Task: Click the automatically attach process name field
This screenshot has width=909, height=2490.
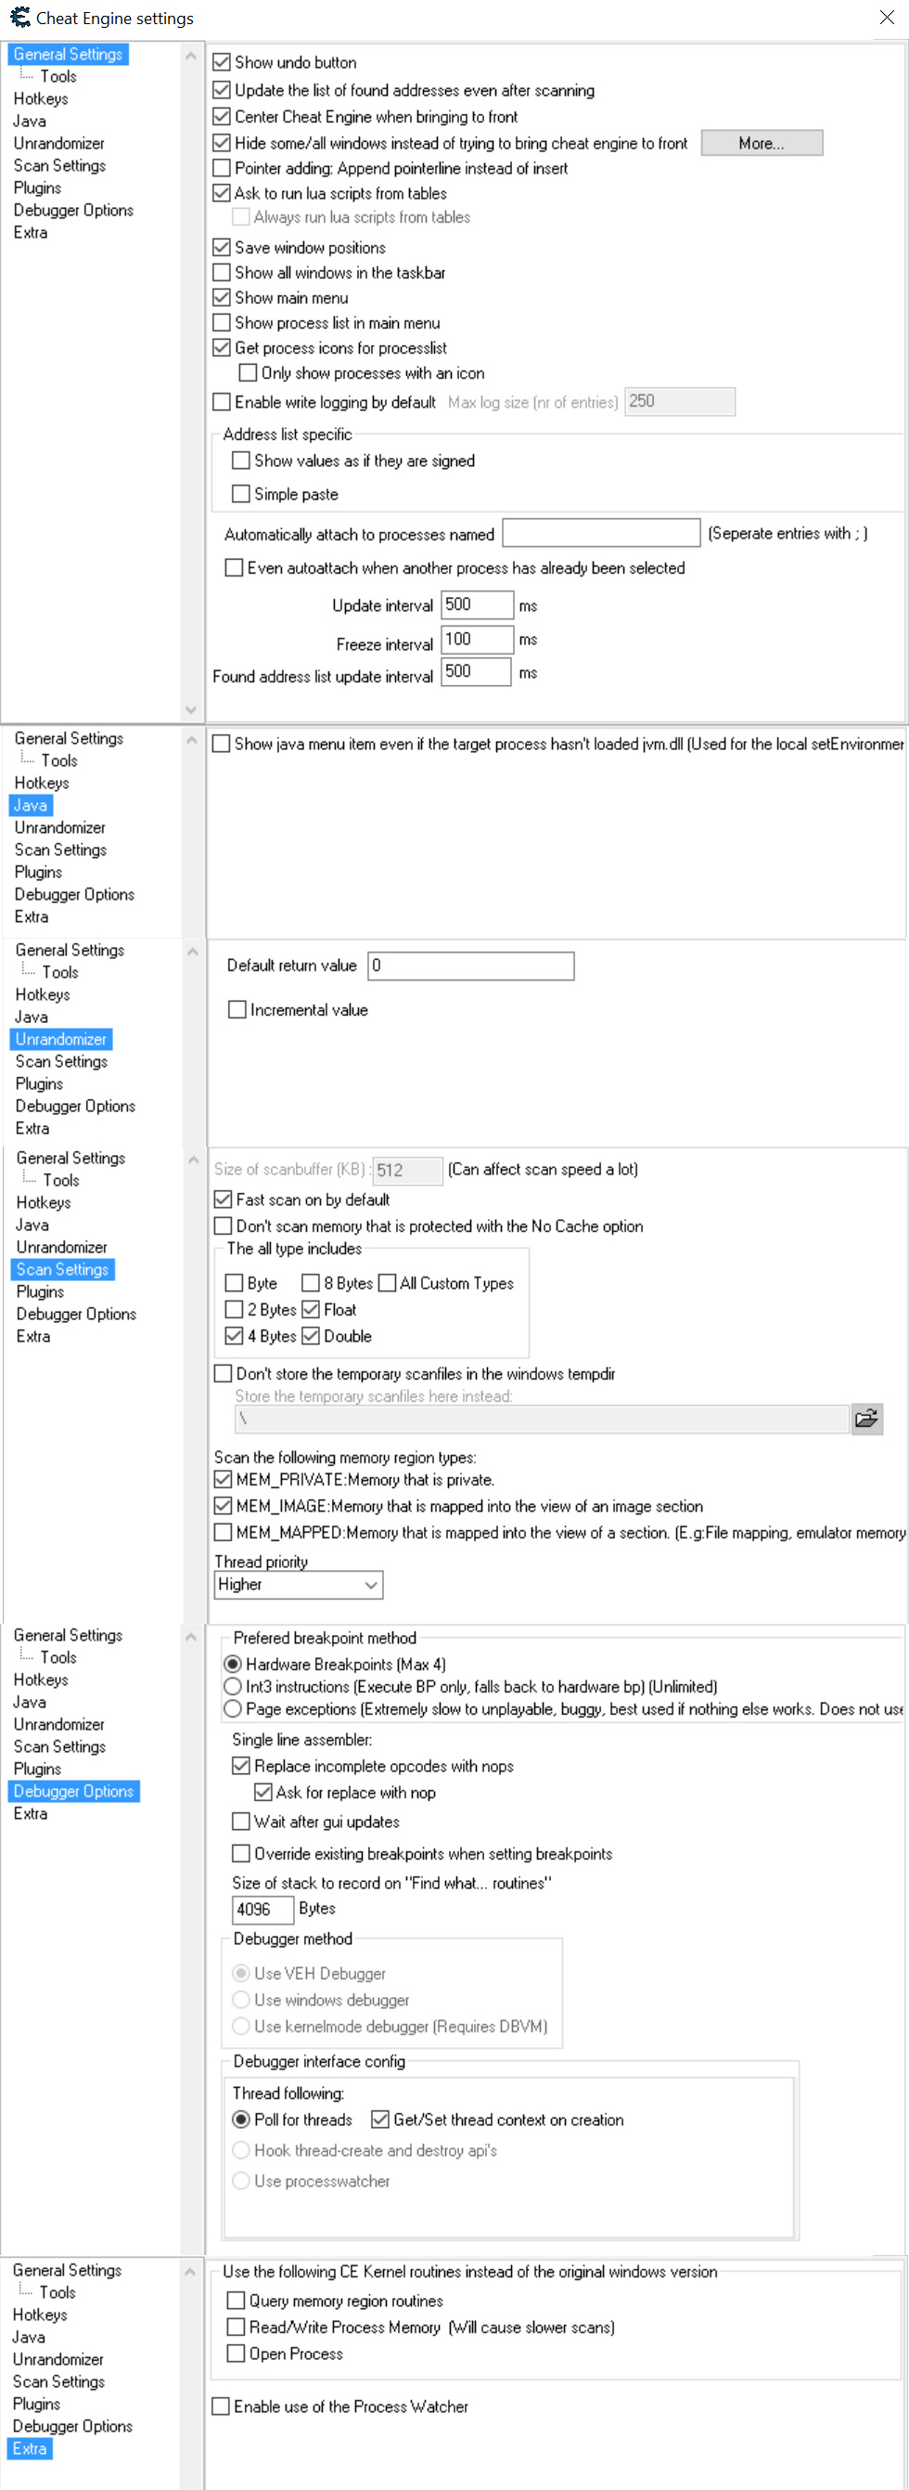Action: click(x=601, y=534)
